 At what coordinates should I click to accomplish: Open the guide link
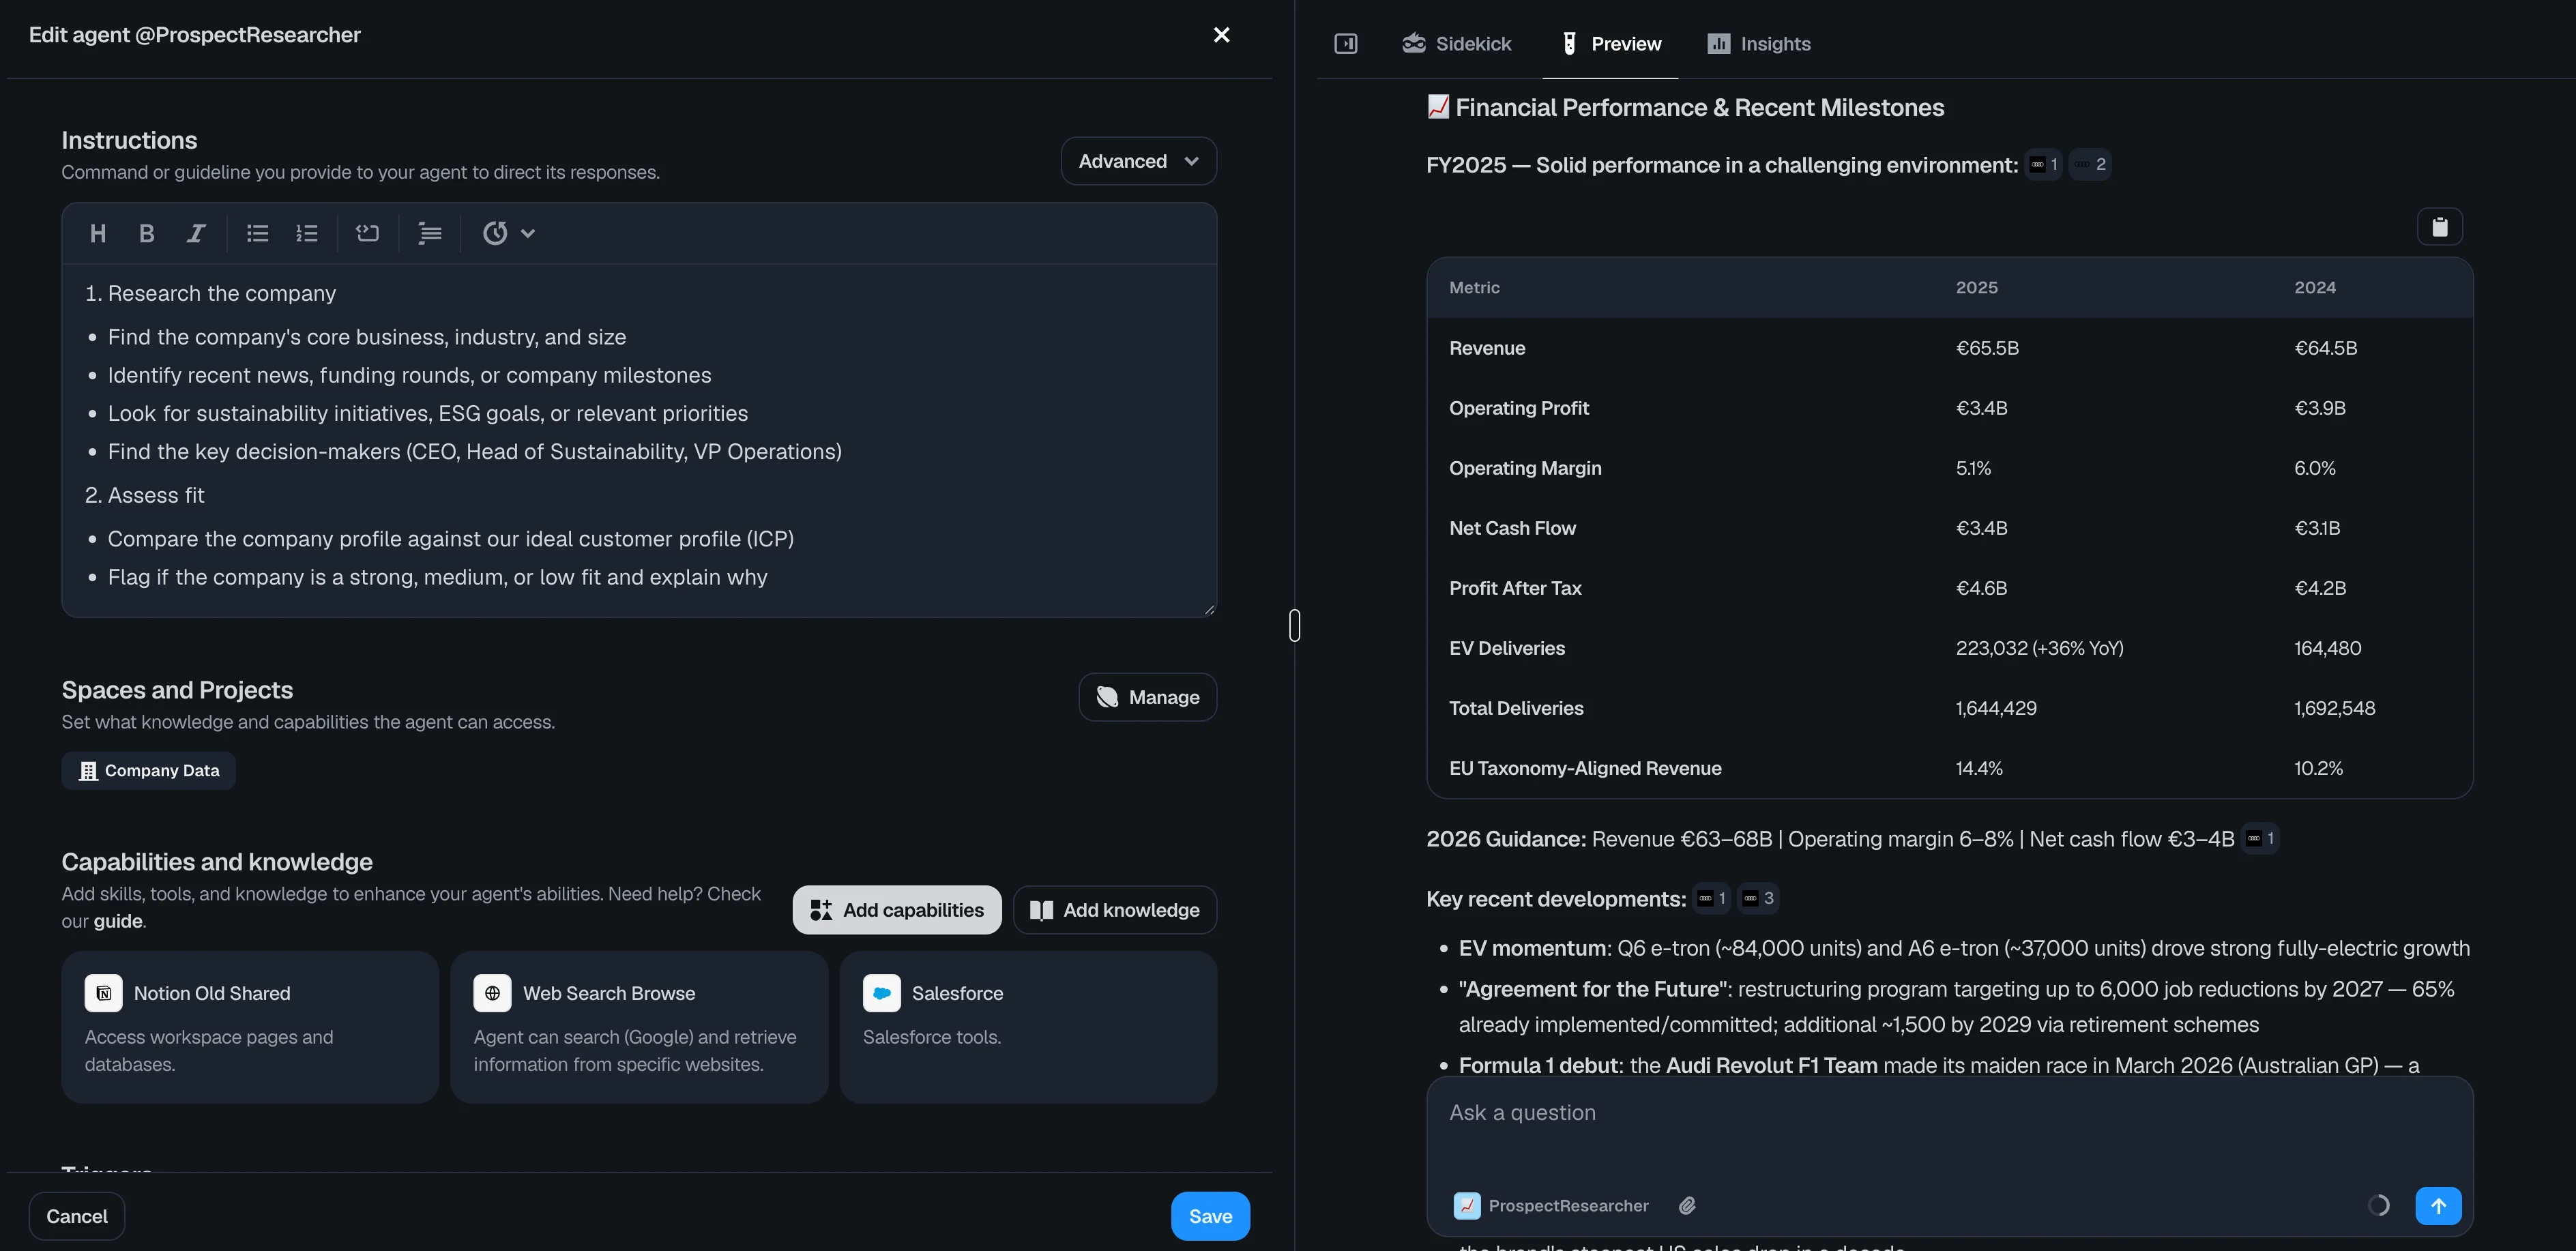click(x=118, y=921)
